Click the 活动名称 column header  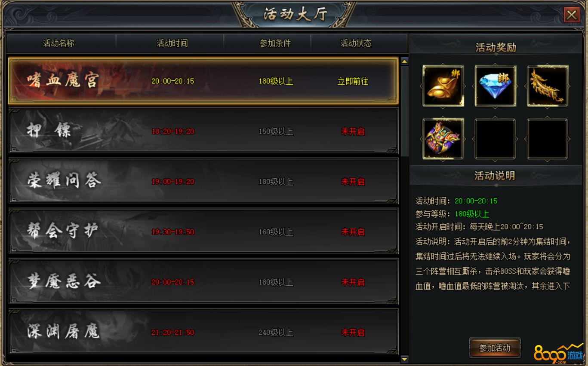pos(59,43)
